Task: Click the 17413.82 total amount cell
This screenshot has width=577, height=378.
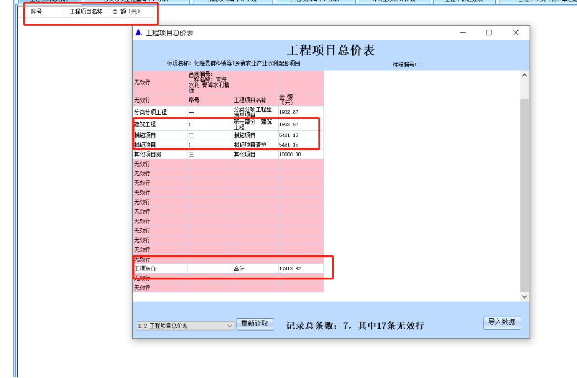Action: pyautogui.click(x=300, y=269)
